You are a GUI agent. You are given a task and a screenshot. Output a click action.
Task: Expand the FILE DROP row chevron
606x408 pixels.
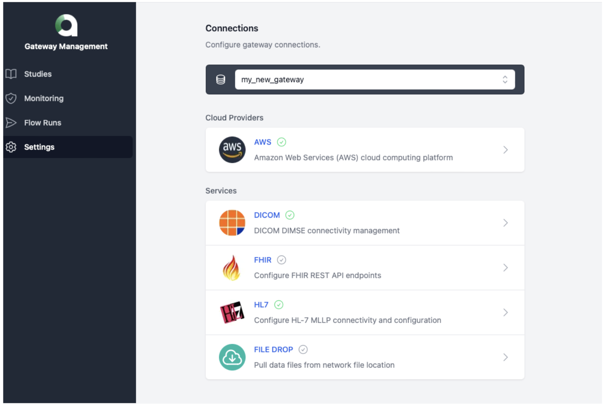pyautogui.click(x=505, y=357)
